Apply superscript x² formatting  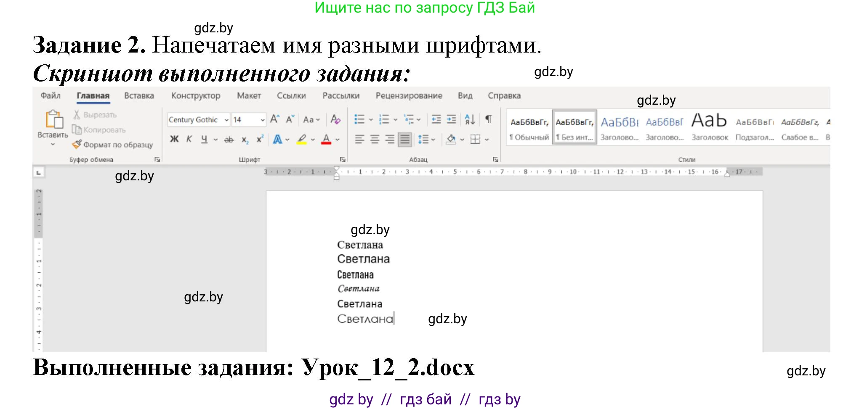[x=260, y=139]
